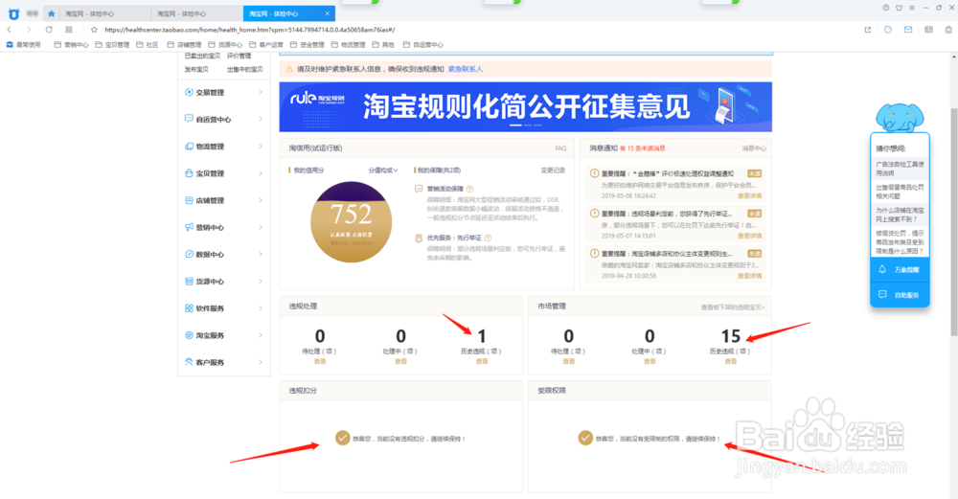Click FAQ link in 淘信用 panel

560,148
